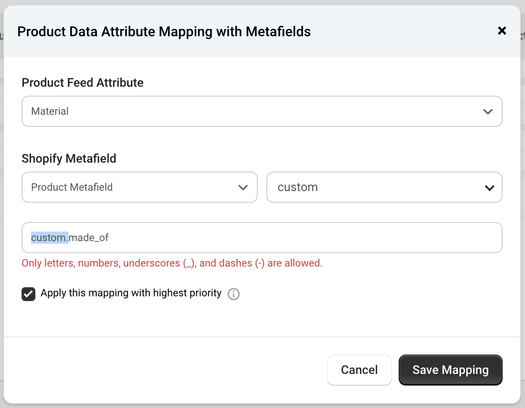Click the chevron arrow in the Material field

point(487,112)
